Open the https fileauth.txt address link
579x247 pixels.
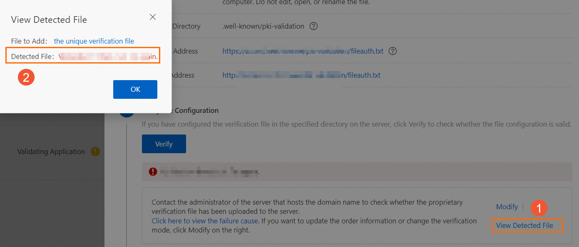tap(303, 51)
